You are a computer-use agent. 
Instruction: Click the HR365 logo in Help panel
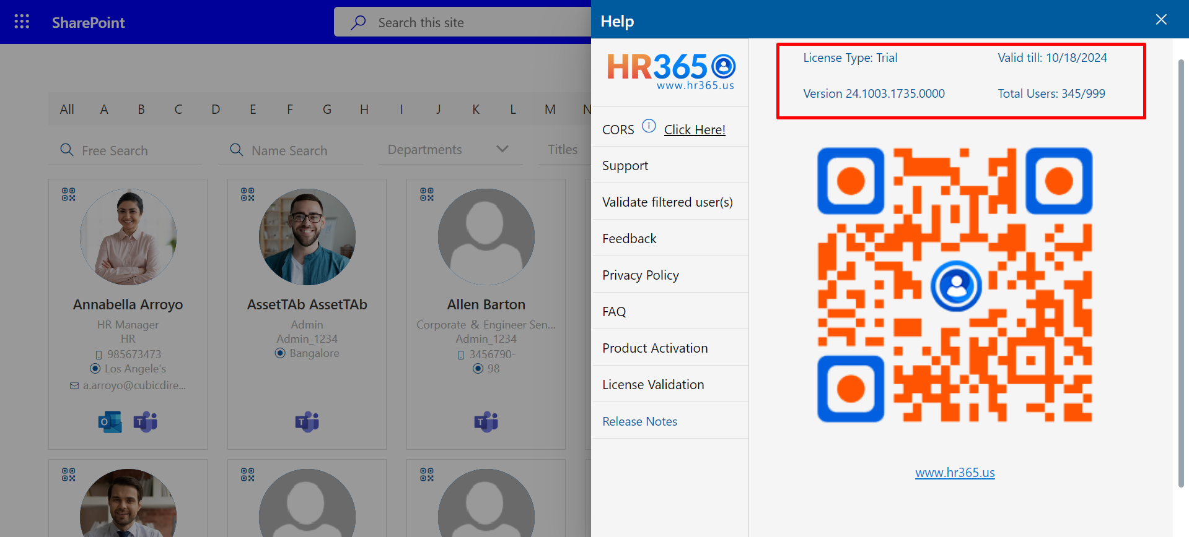click(670, 72)
